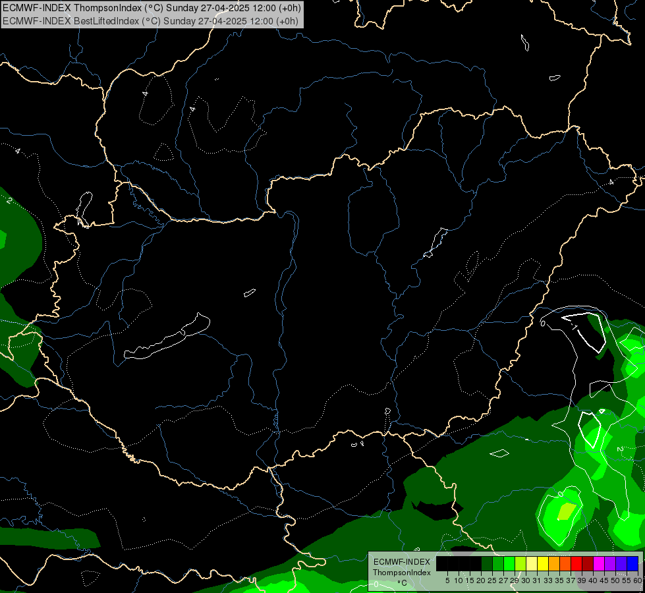Click the lime 29-30 legend swatch
The image size is (645, 593).
(x=520, y=563)
